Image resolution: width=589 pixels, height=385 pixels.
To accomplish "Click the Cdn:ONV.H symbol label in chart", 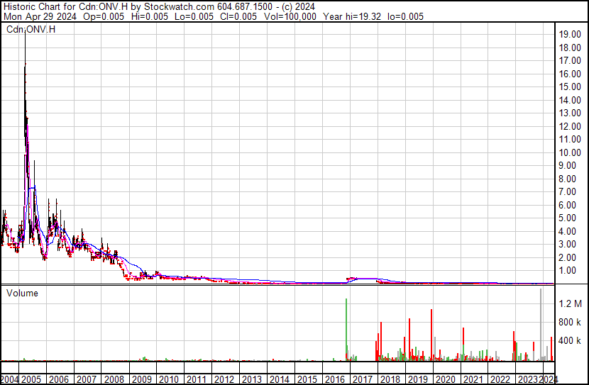I will [31, 29].
